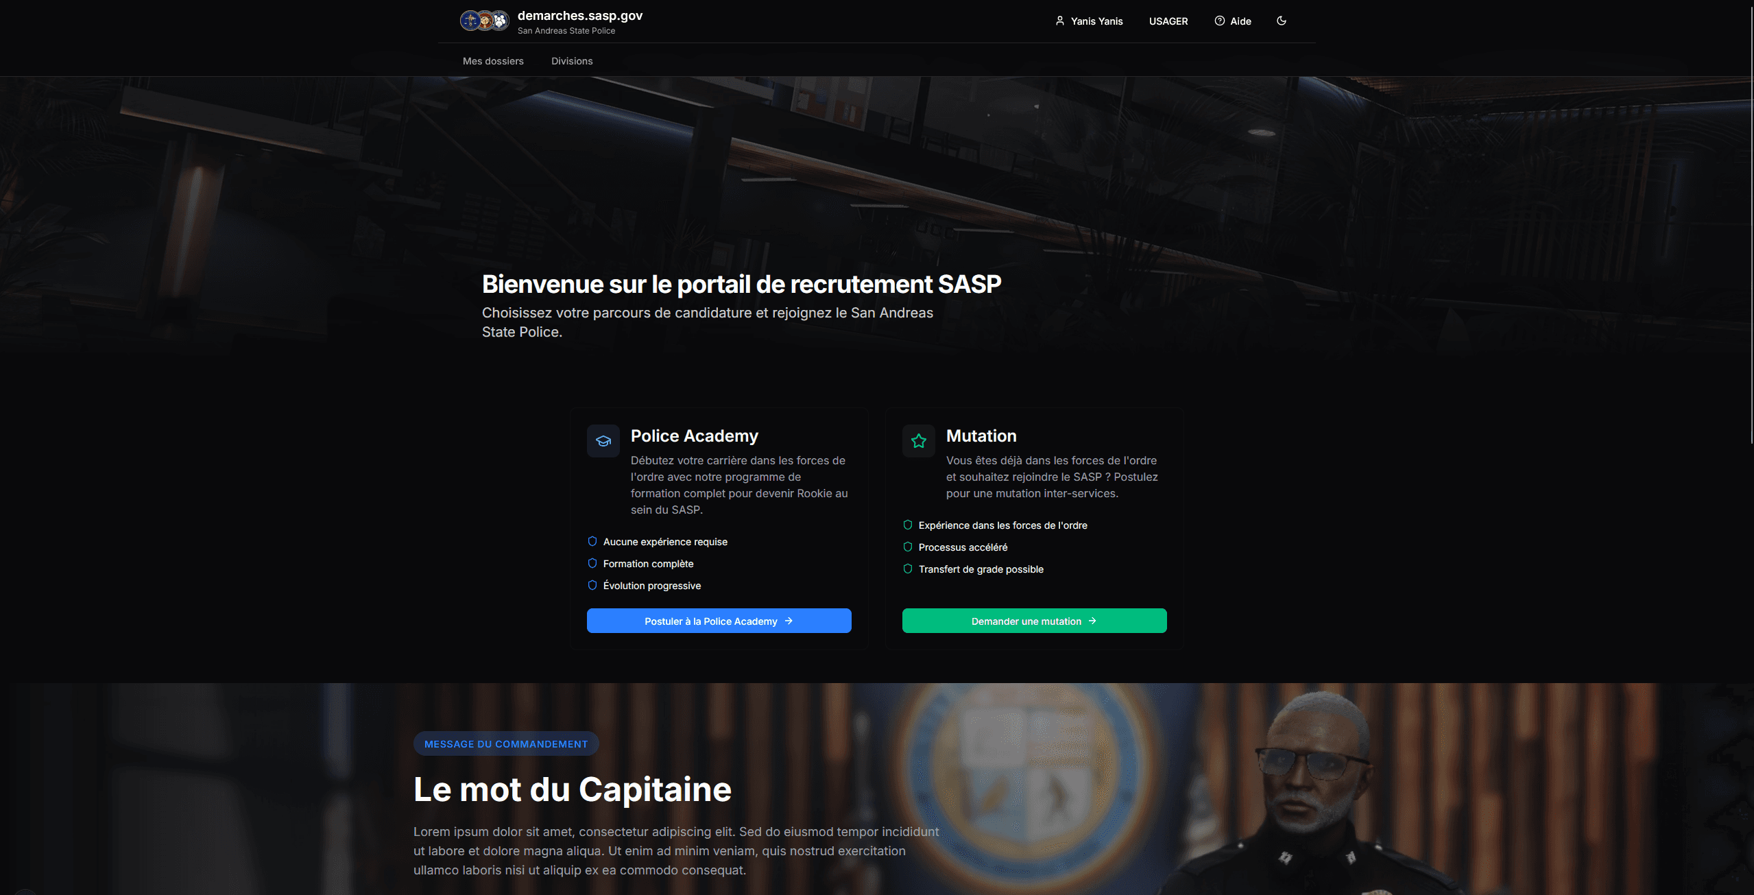Click the USAGER role label
The image size is (1754, 895).
click(1168, 21)
